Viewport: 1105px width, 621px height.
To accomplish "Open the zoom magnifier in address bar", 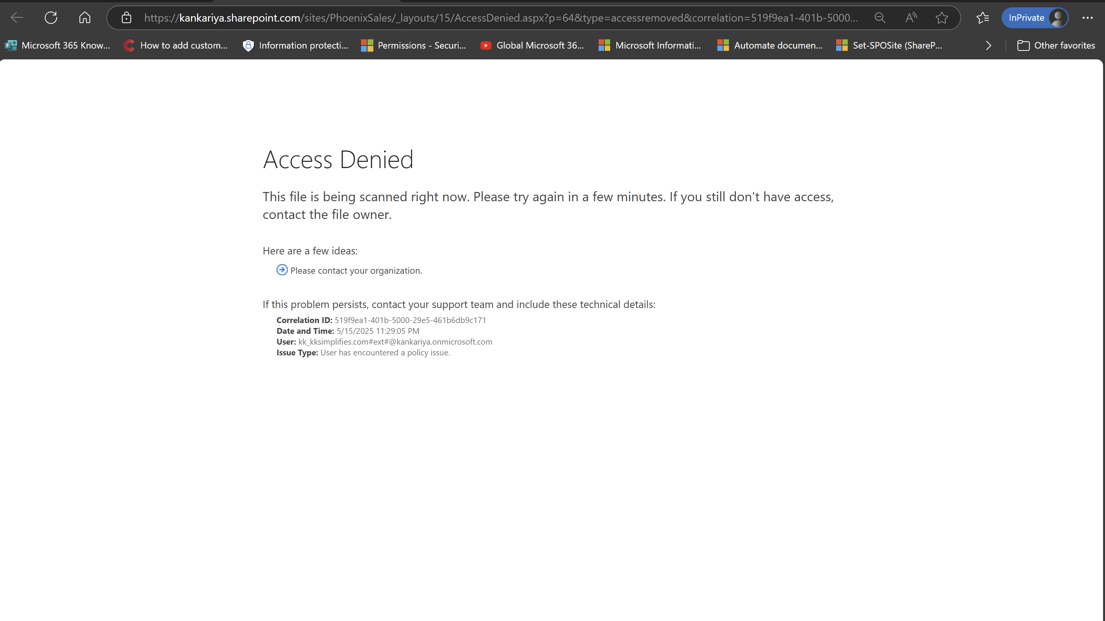I will tap(879, 18).
